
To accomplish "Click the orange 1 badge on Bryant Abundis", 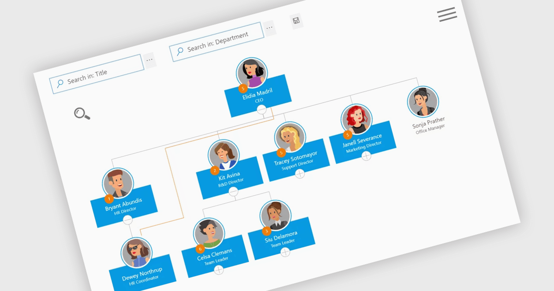I will [x=108, y=199].
